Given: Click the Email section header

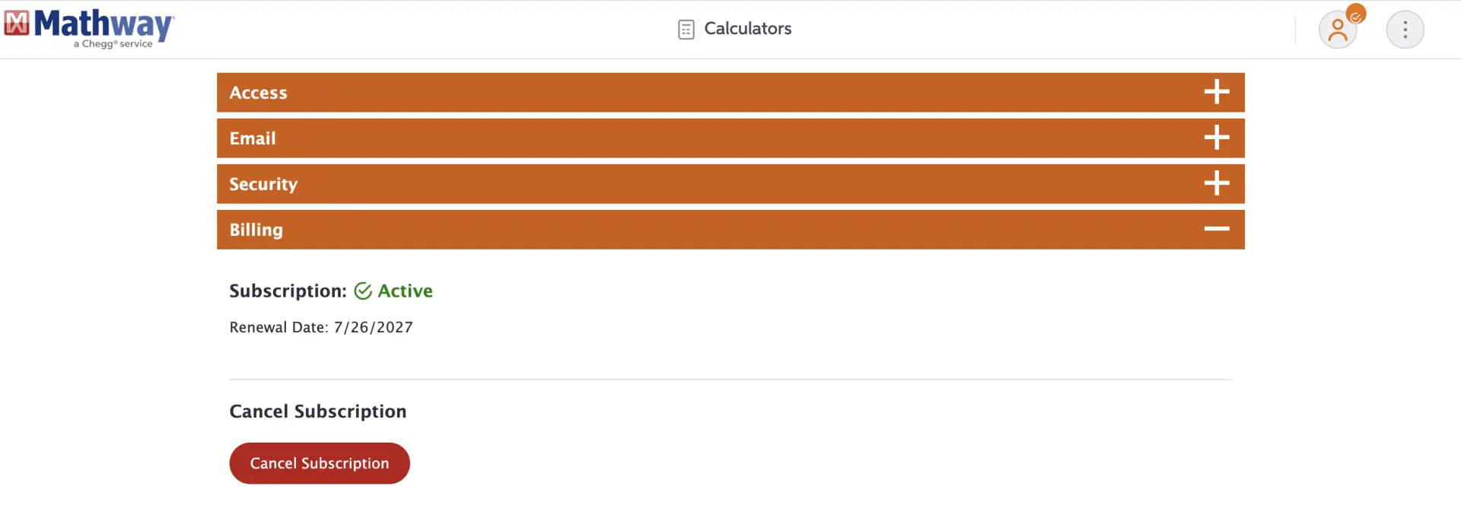Looking at the screenshot, I should tap(730, 138).
